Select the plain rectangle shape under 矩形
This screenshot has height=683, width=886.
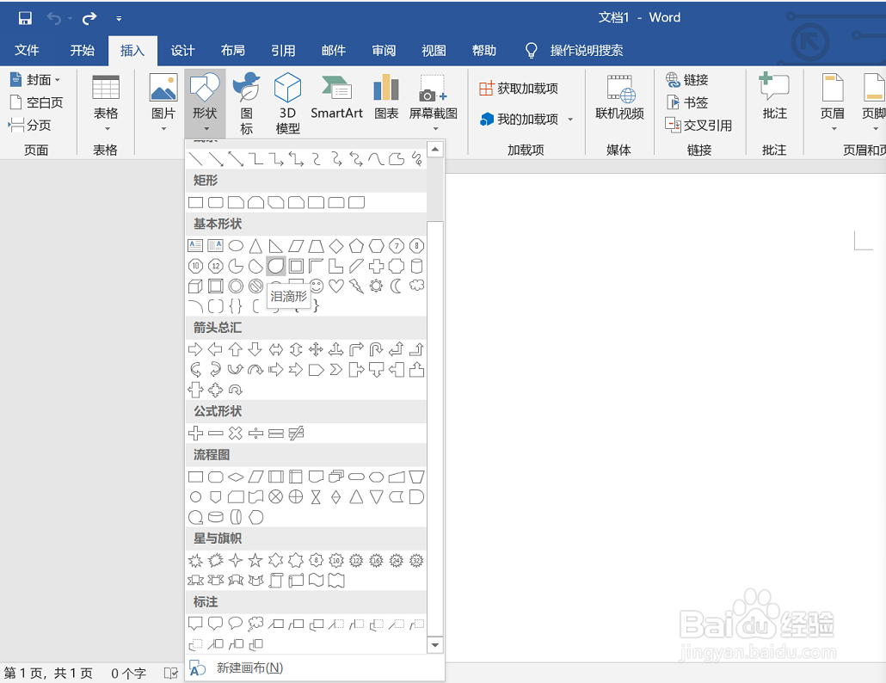(195, 202)
